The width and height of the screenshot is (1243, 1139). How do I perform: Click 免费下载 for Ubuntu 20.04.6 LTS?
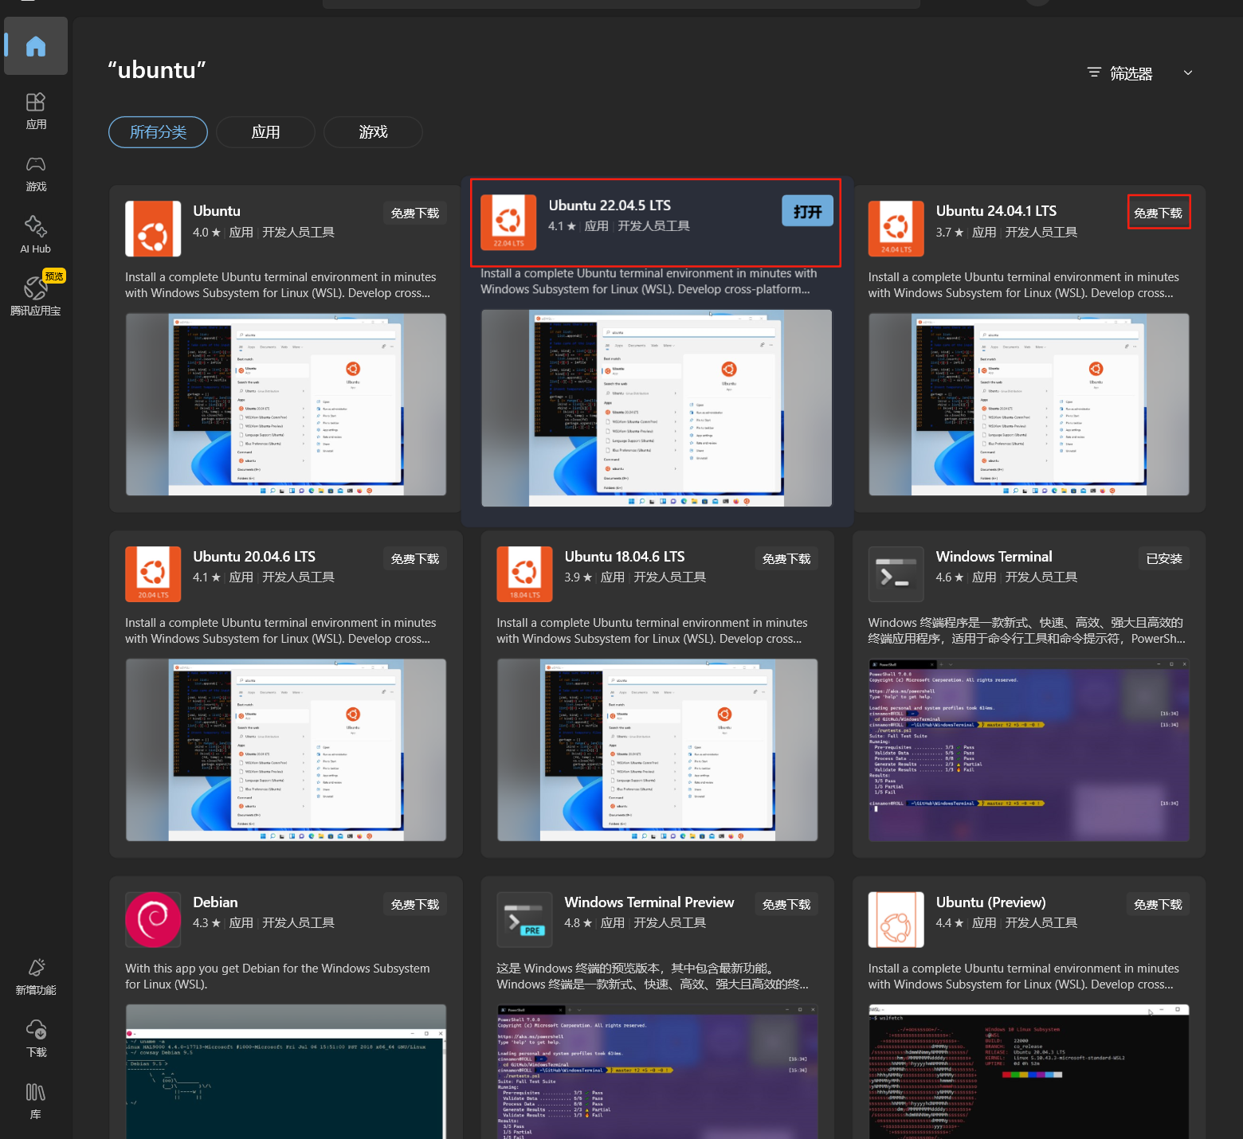pyautogui.click(x=415, y=559)
